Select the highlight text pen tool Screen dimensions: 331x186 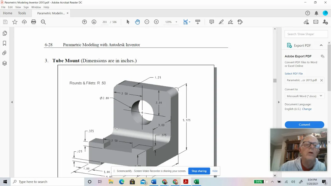[x=221, y=22]
